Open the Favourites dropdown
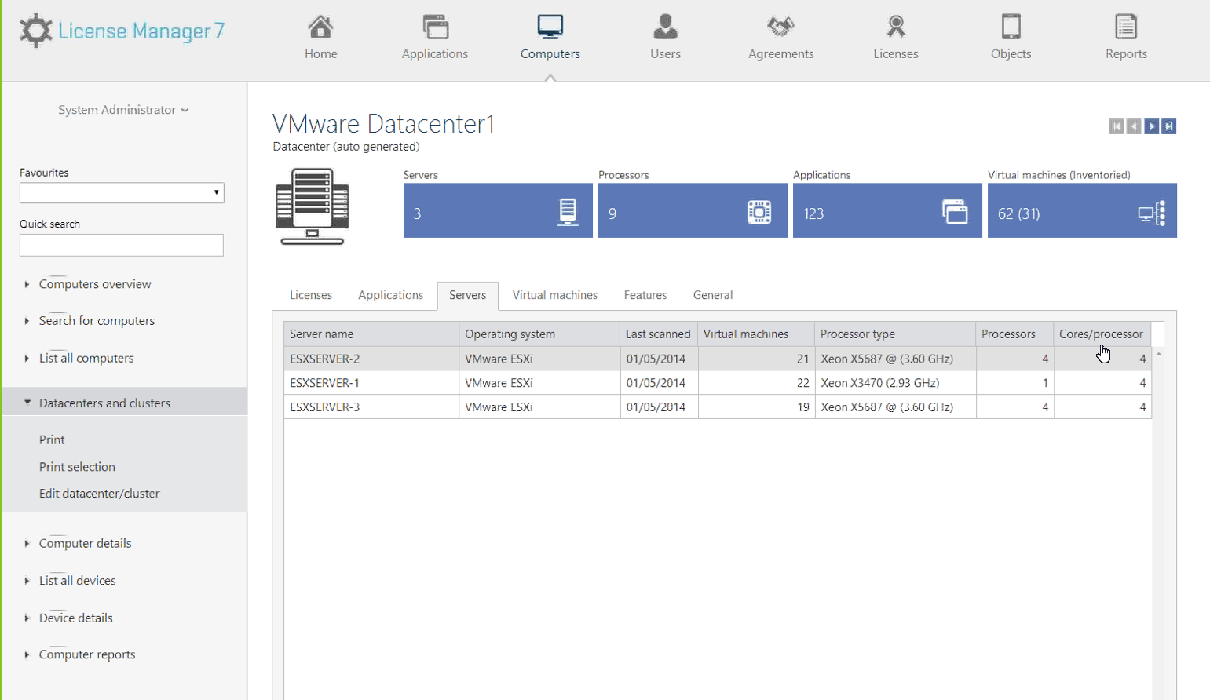 [122, 193]
